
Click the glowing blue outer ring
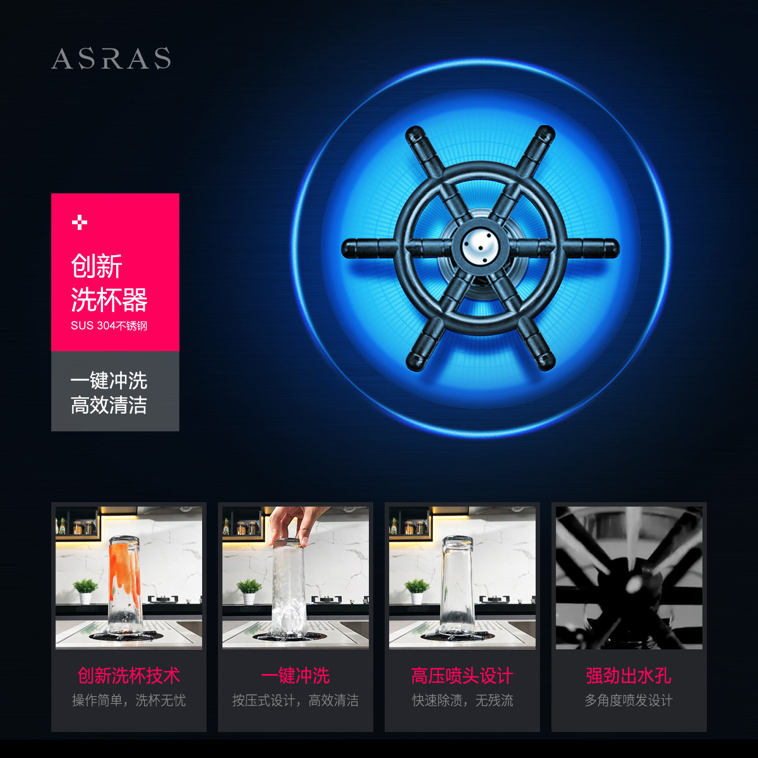[x=481, y=248]
